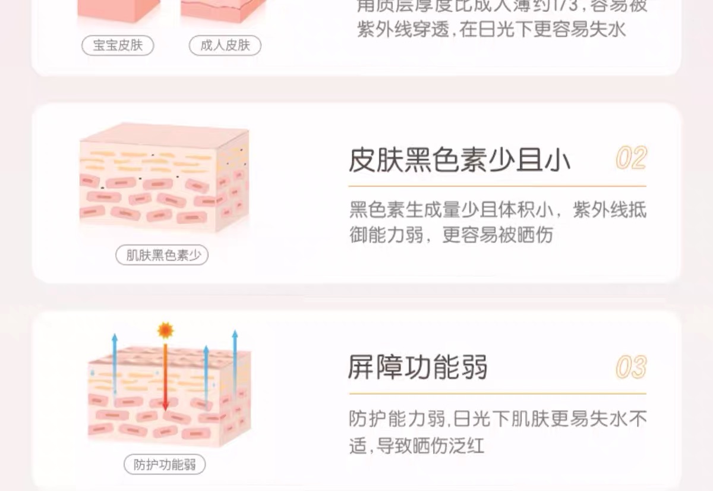The width and height of the screenshot is (713, 491).
Task: Click the 03 number badge
Action: [631, 367]
